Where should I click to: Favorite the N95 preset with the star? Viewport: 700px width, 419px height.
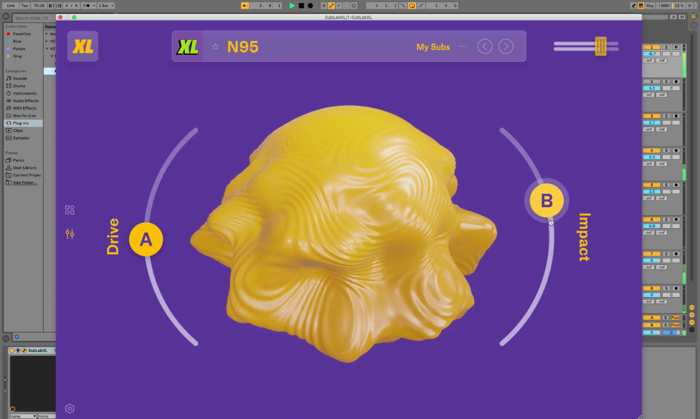coord(215,47)
